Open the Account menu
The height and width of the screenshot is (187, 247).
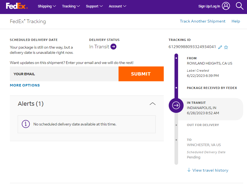117,6
